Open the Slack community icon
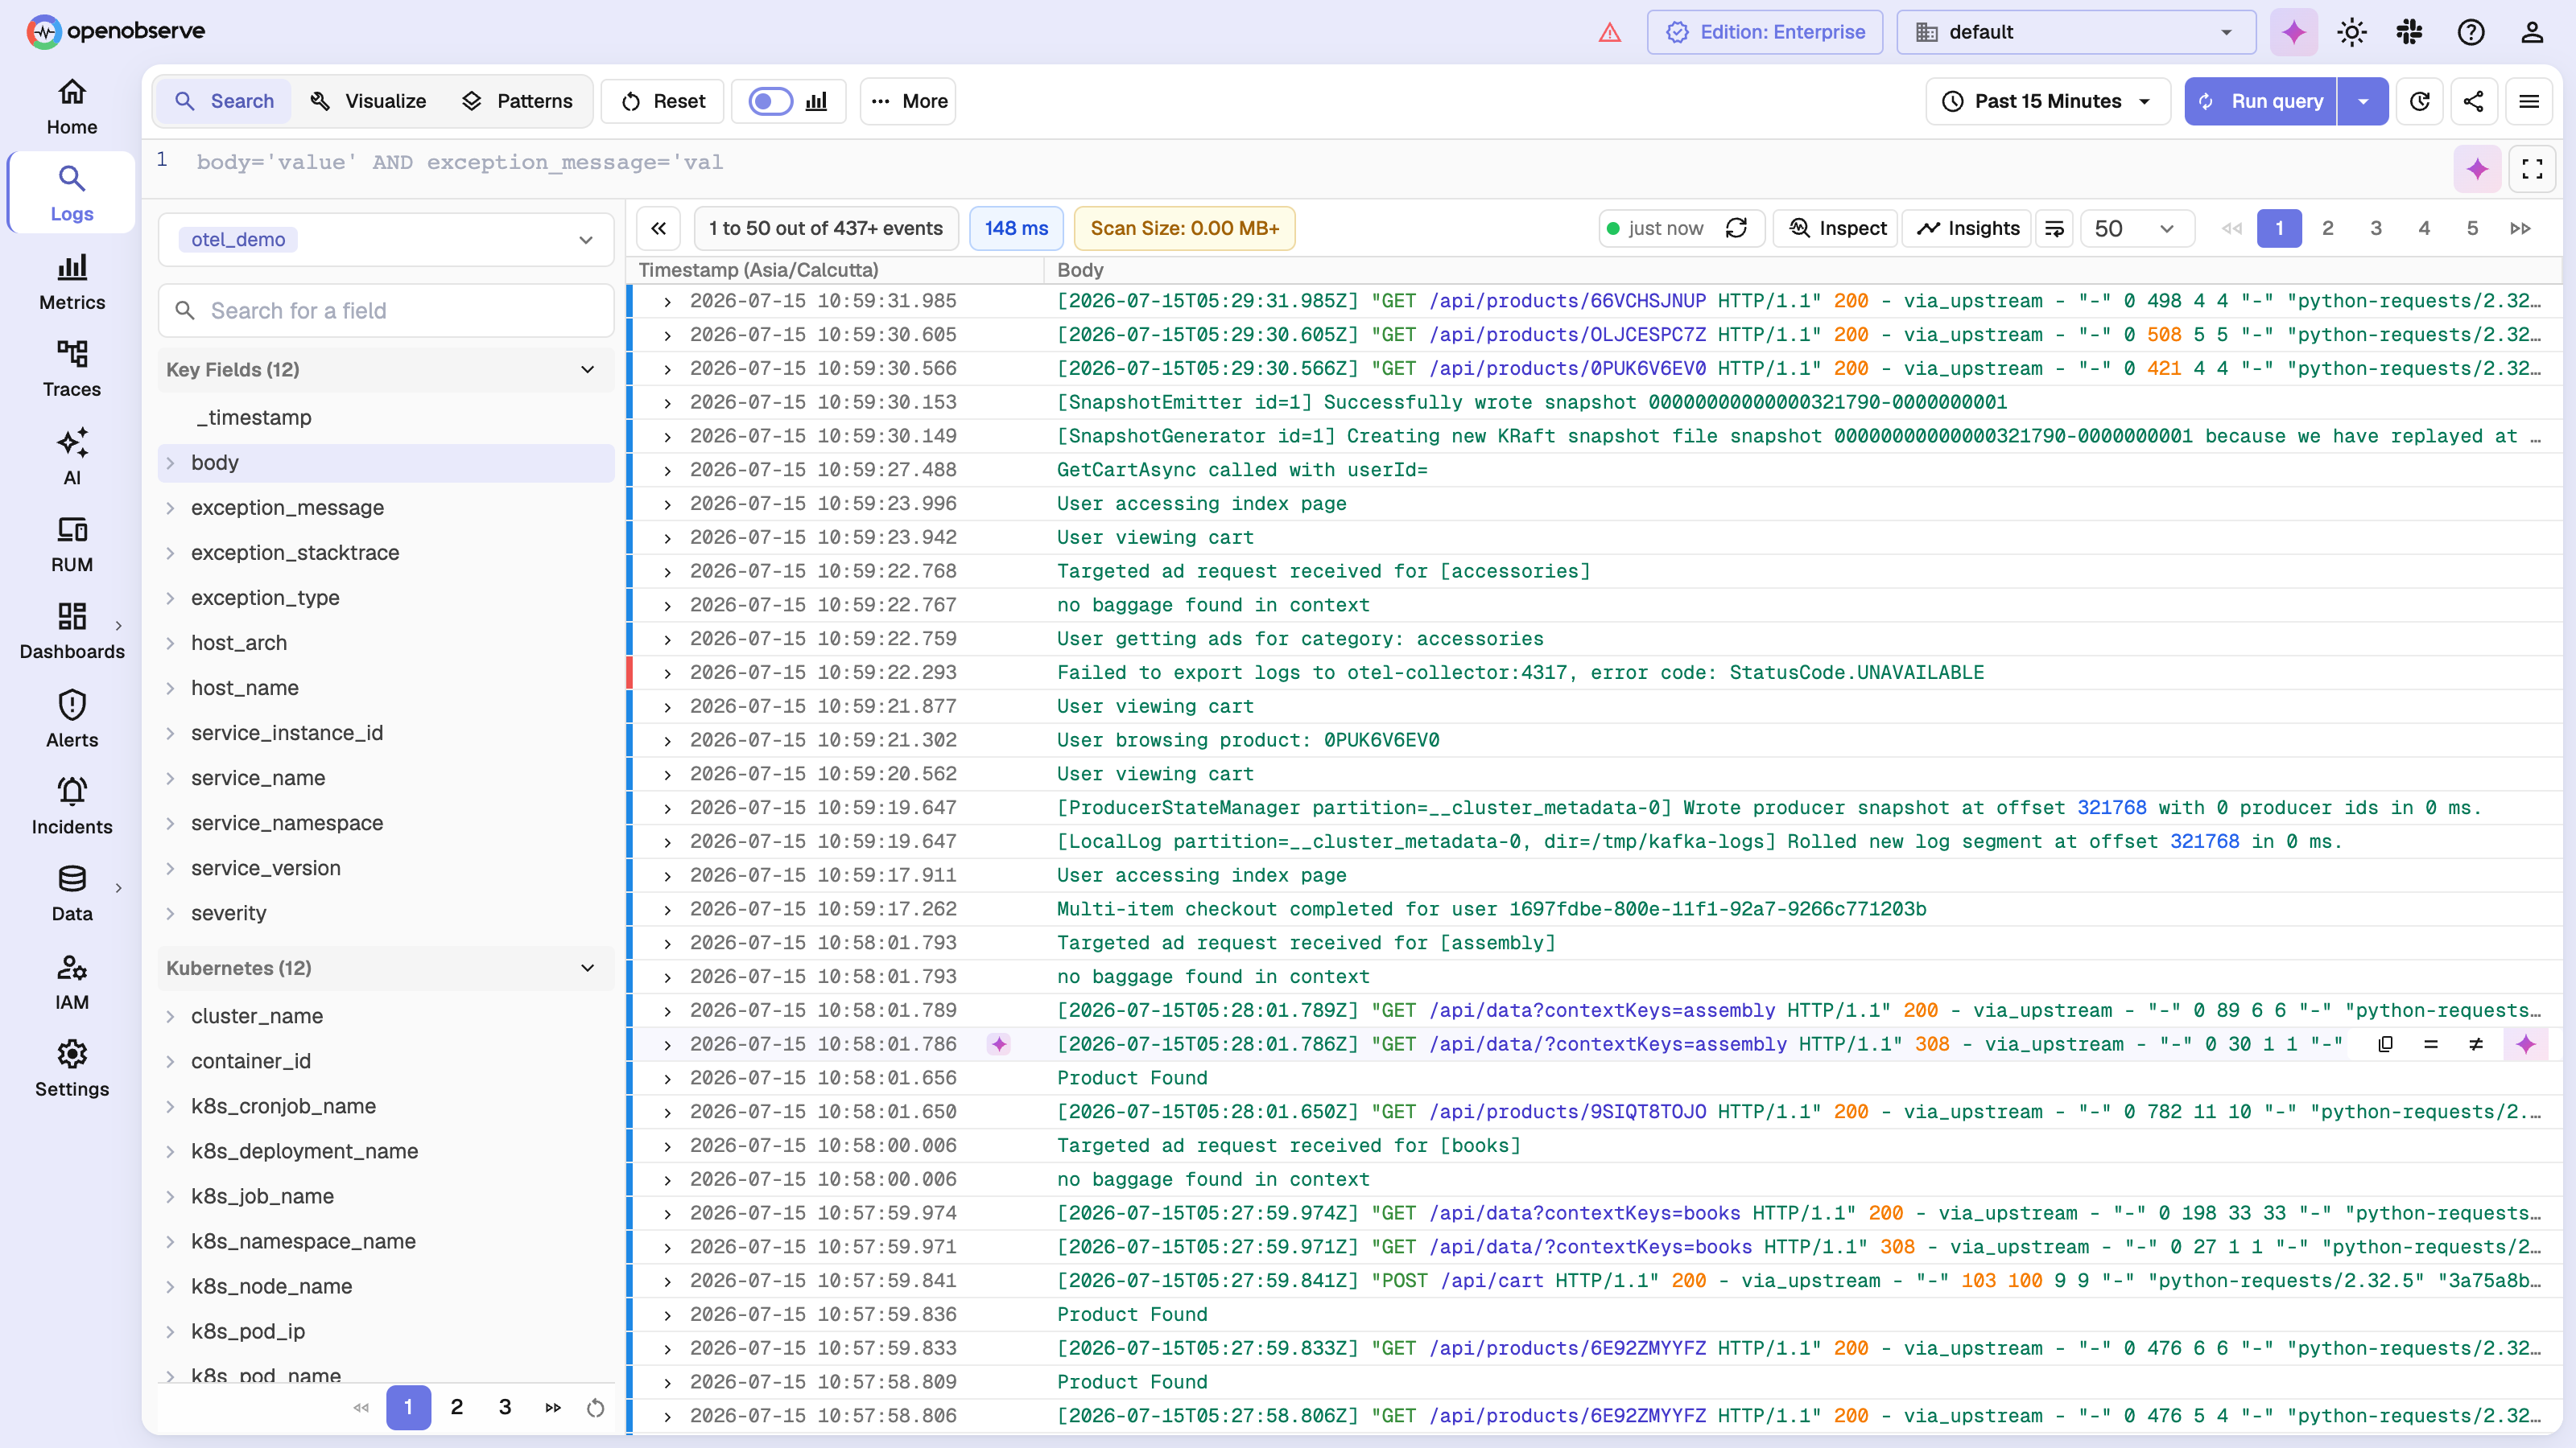Image resolution: width=2576 pixels, height=1448 pixels. 2410,32
